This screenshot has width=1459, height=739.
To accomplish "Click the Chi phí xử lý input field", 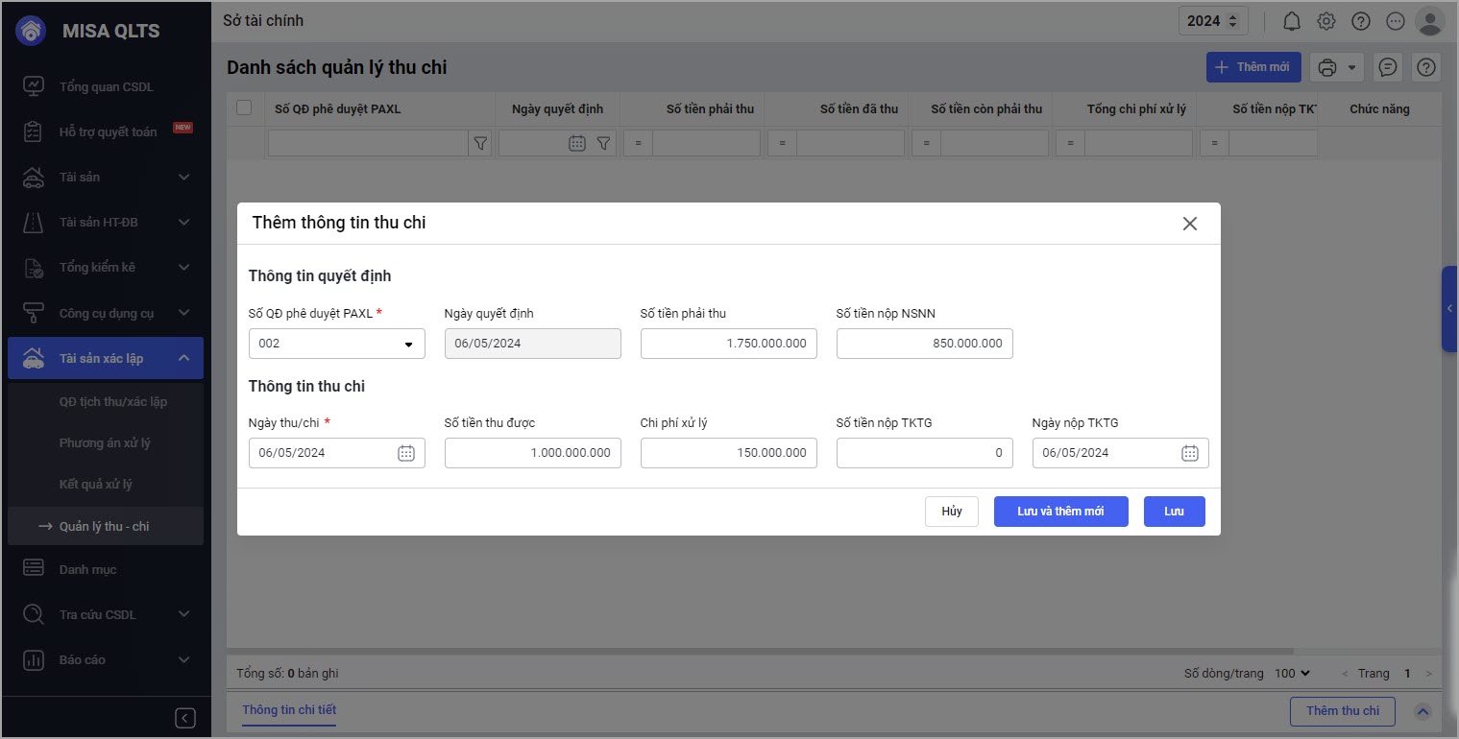I will (728, 453).
